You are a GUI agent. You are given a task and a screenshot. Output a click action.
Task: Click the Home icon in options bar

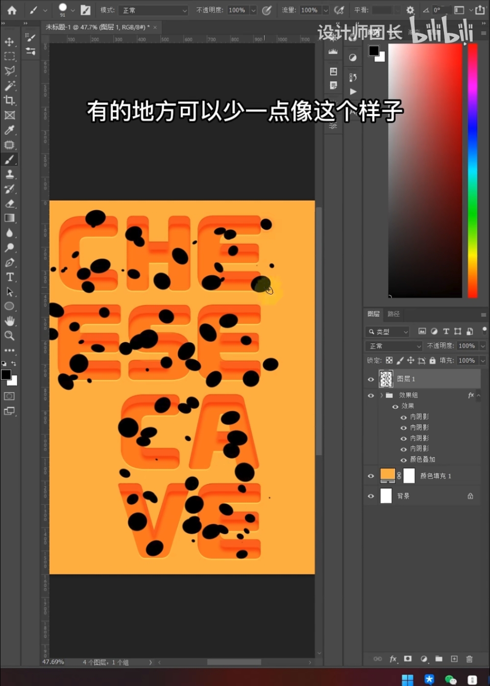tap(12, 10)
